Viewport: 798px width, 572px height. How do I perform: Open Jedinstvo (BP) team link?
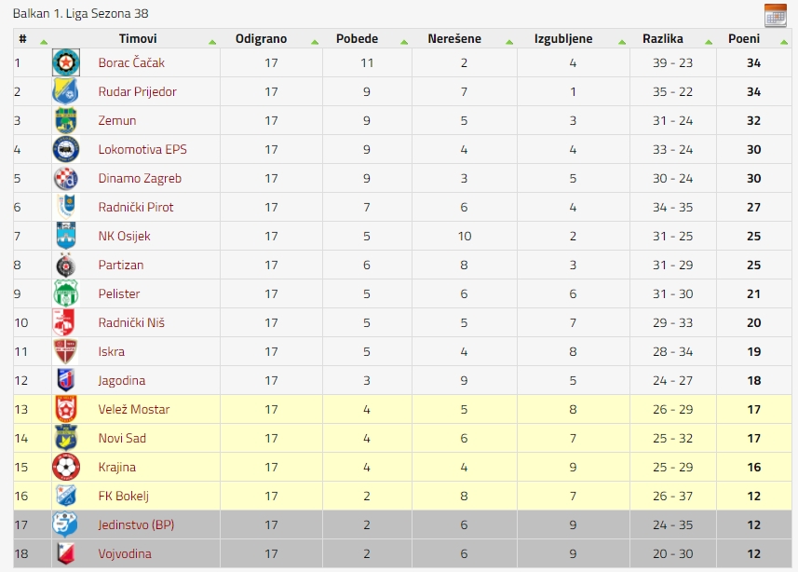point(136,524)
